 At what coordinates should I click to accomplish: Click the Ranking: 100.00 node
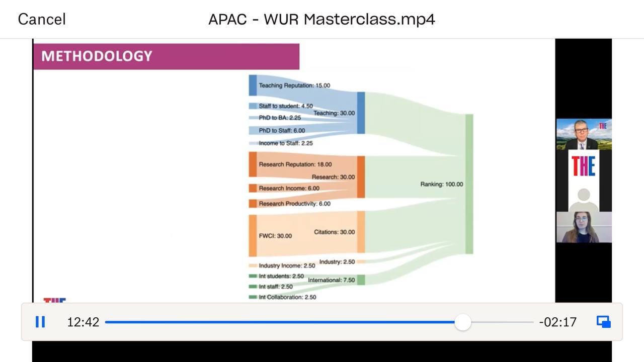click(468, 184)
